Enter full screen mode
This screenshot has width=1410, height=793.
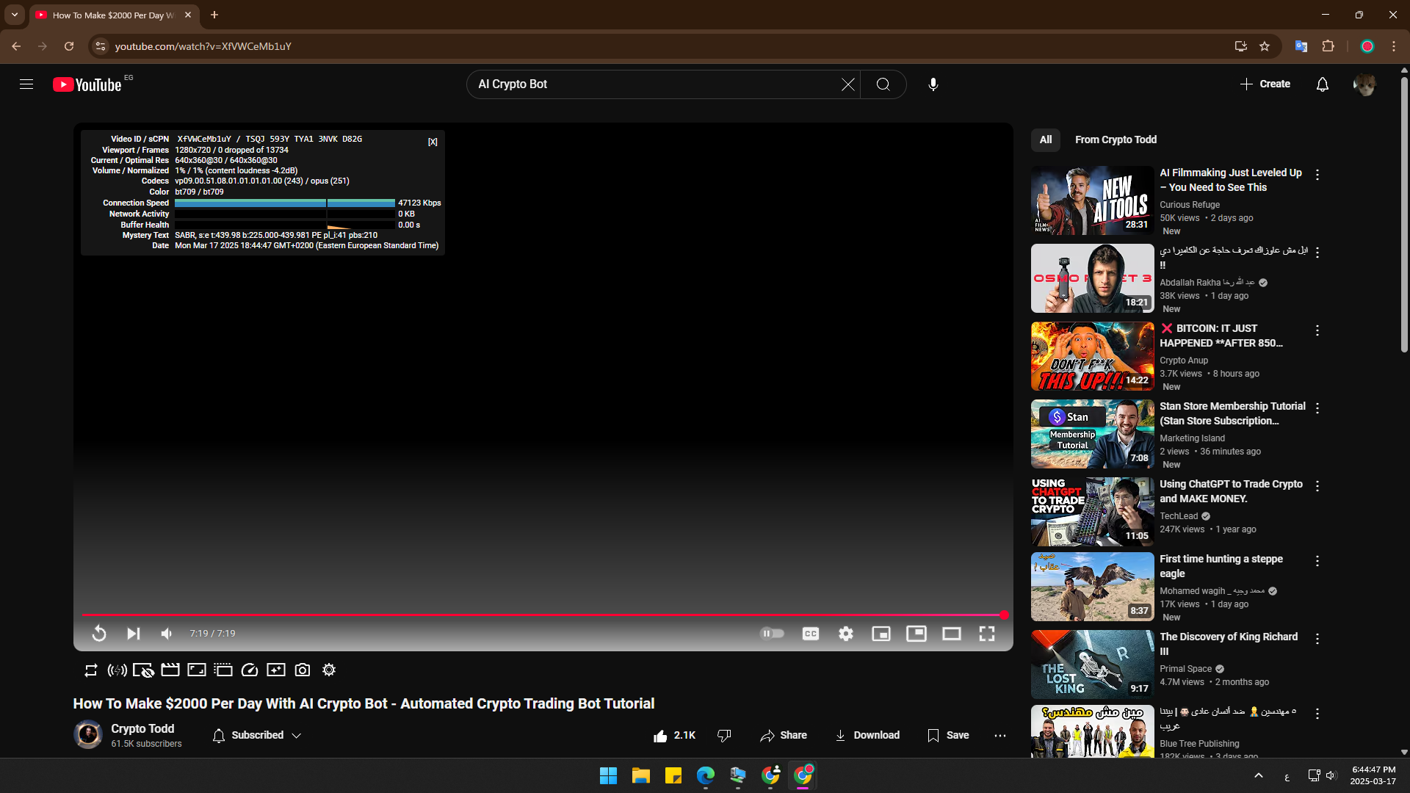pyautogui.click(x=987, y=634)
